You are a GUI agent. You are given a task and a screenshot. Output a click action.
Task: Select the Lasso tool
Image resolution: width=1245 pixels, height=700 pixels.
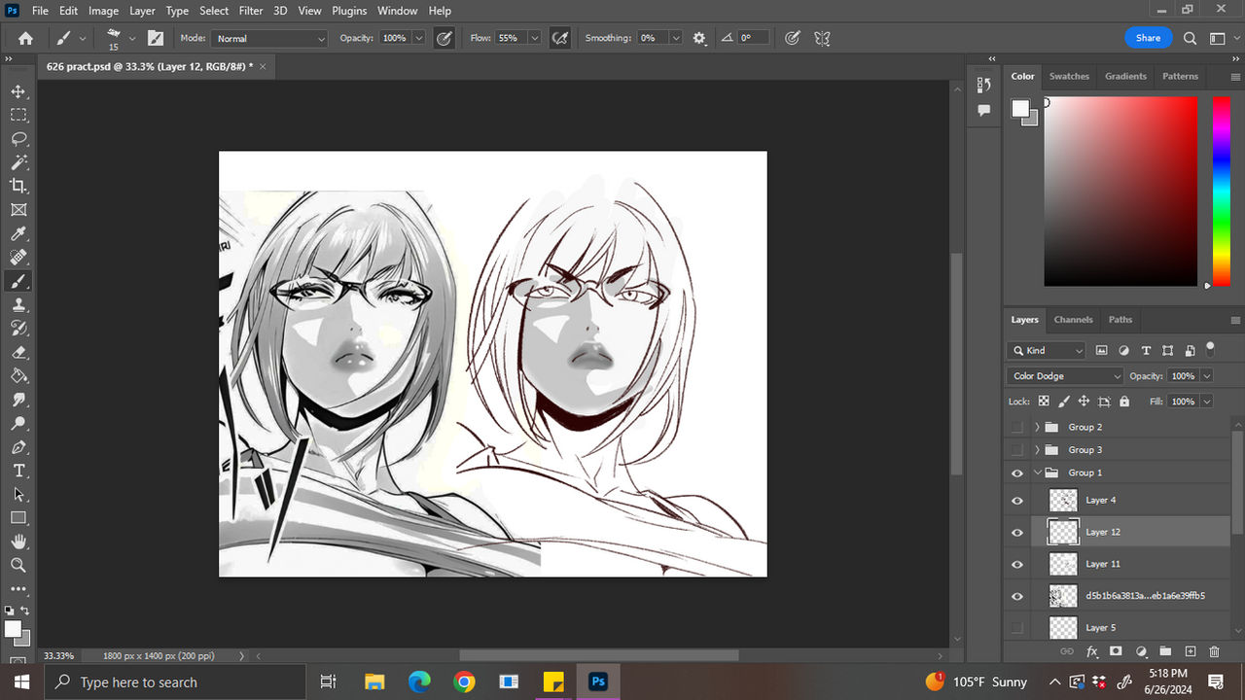pyautogui.click(x=18, y=138)
